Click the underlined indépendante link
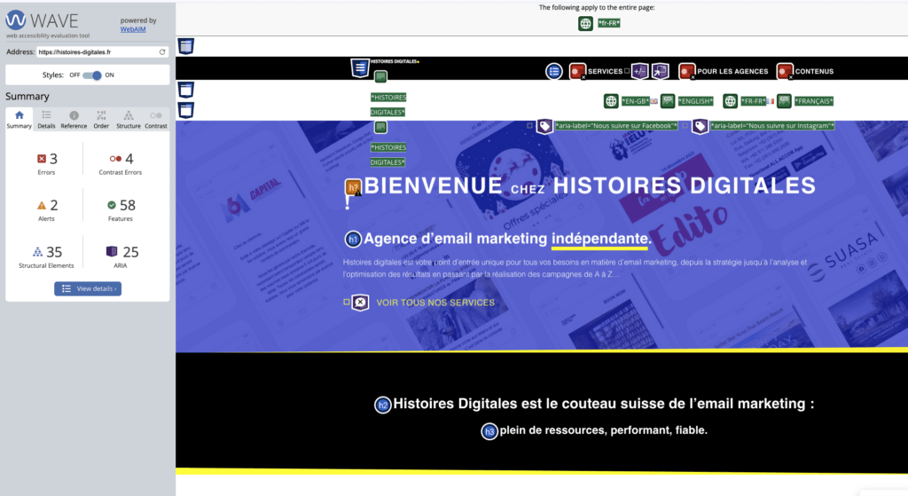Viewport: 908px width, 496px height. [601, 239]
